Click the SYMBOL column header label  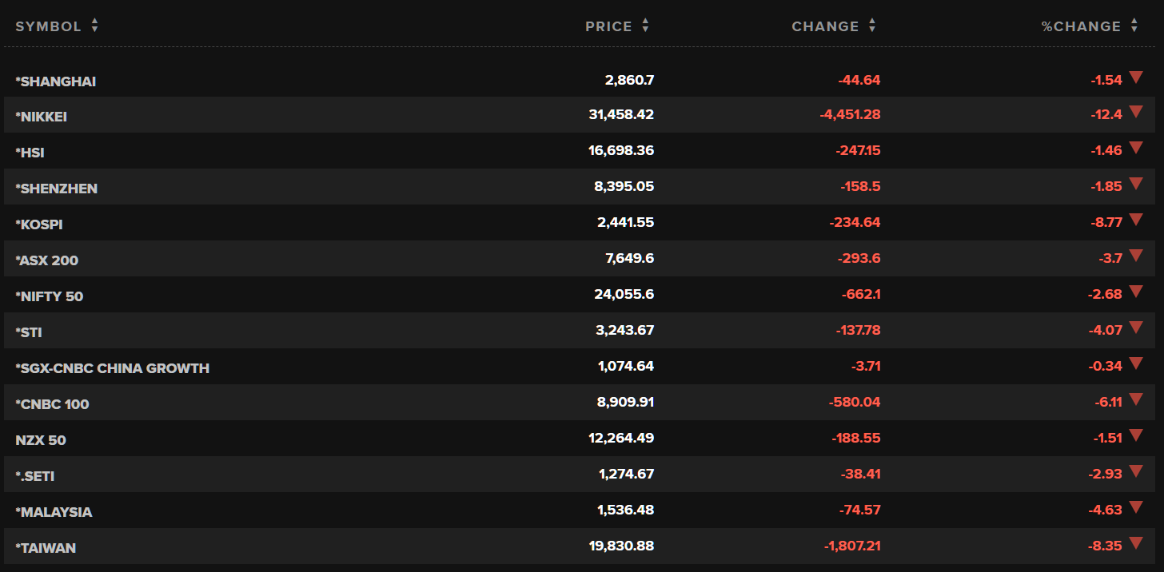coord(49,26)
